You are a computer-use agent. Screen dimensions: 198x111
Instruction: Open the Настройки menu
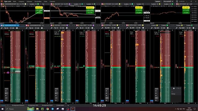point(38,2)
